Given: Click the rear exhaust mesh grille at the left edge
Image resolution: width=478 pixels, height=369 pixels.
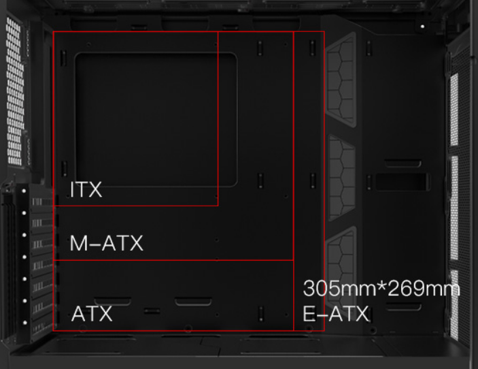Looking at the screenshot, I should tap(15, 91).
